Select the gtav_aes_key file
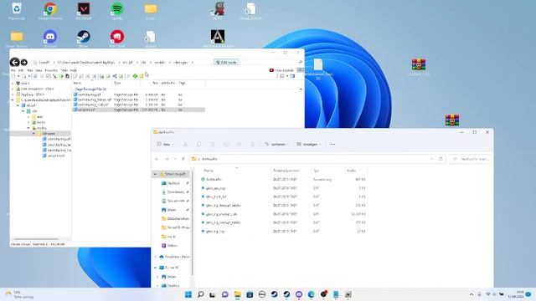This screenshot has height=301, width=536. (216, 188)
